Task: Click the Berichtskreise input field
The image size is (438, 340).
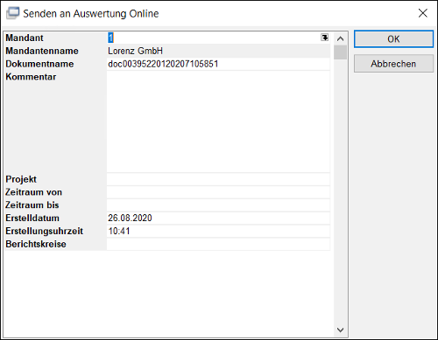Action: 218,244
